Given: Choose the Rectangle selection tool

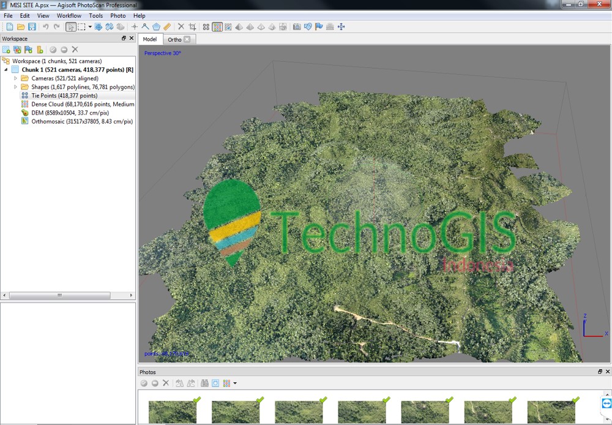Looking at the screenshot, I should tap(81, 26).
